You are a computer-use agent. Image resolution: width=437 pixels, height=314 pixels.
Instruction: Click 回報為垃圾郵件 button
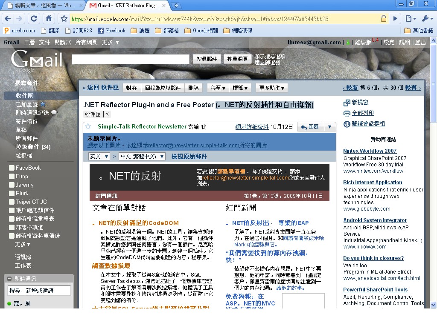[163, 88]
